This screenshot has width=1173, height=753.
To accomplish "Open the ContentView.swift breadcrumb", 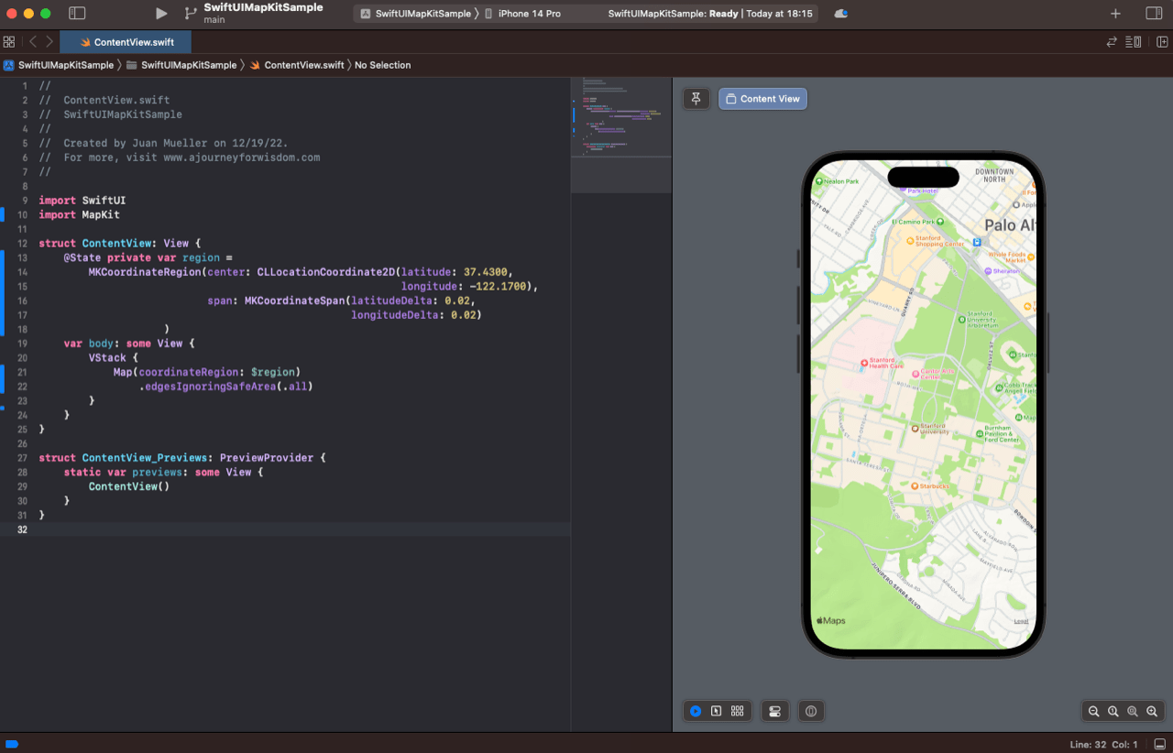I will coord(297,65).
